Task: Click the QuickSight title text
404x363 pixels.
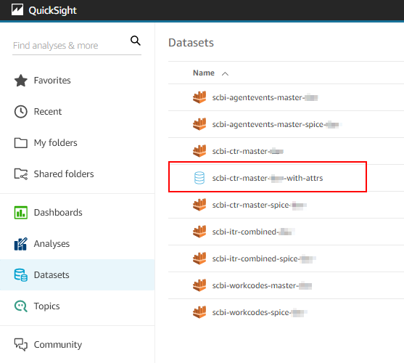Action: click(x=52, y=10)
